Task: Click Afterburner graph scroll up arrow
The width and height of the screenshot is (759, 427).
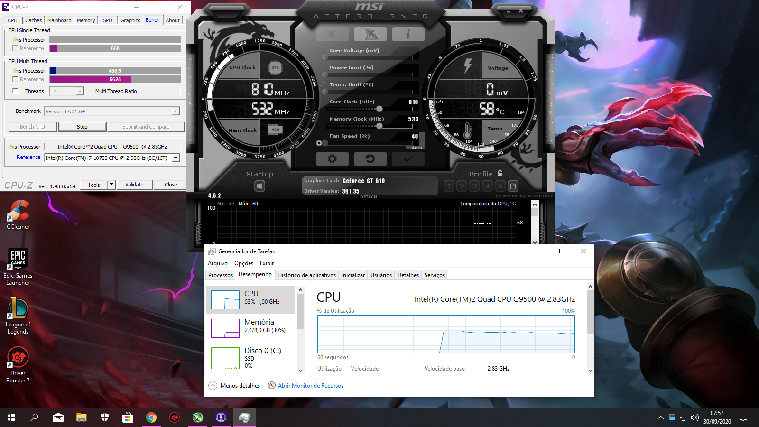Action: click(535, 204)
